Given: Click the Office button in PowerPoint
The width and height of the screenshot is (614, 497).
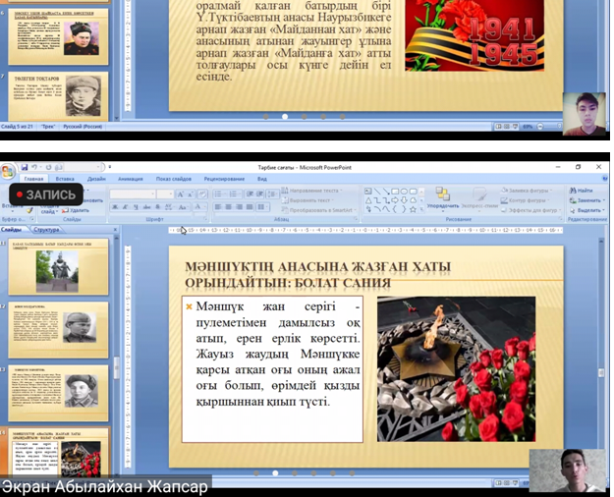Looking at the screenshot, I should (8, 172).
